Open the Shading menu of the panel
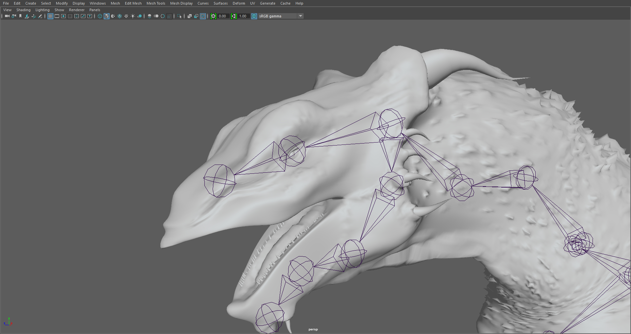Viewport: 631px width, 334px height. (23, 10)
